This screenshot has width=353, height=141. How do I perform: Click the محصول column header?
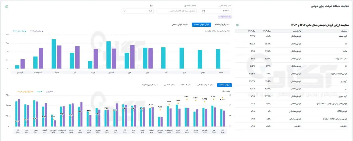[x=344, y=31]
